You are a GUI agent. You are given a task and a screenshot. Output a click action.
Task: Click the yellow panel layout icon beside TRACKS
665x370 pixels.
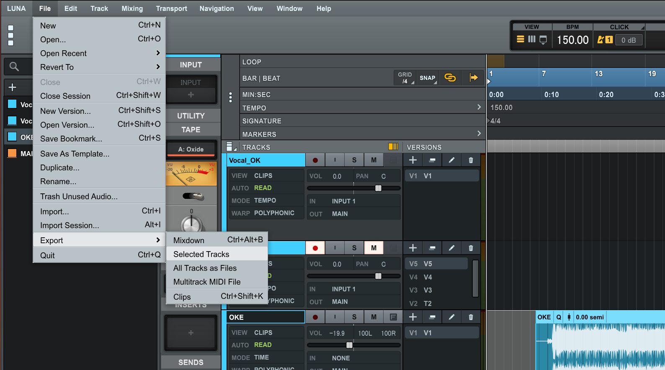tap(393, 146)
